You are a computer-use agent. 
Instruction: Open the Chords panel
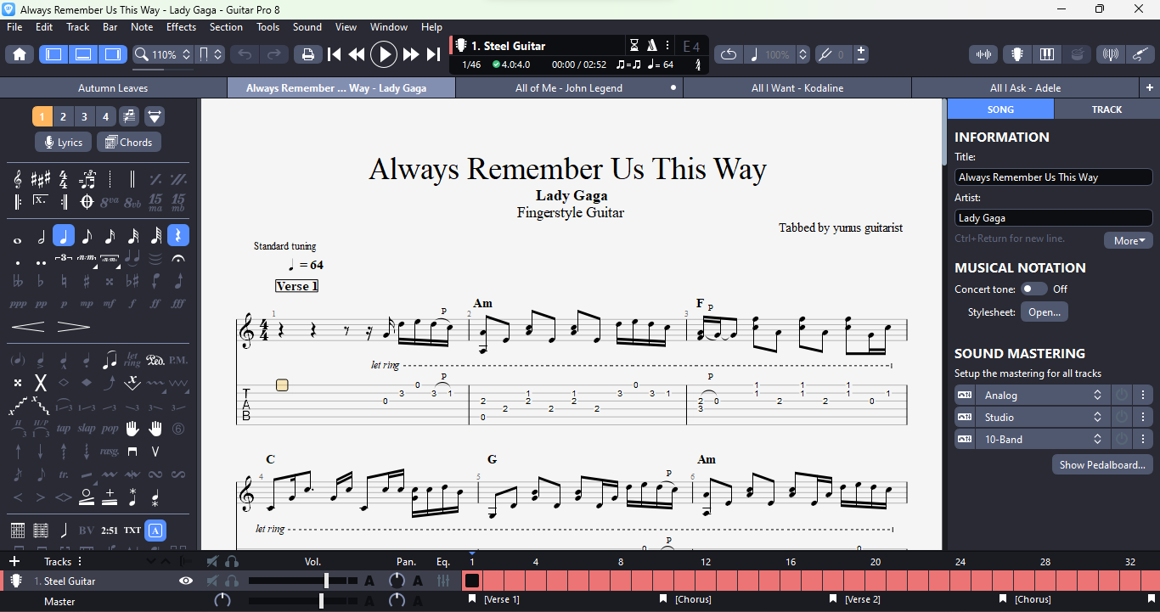pos(129,143)
